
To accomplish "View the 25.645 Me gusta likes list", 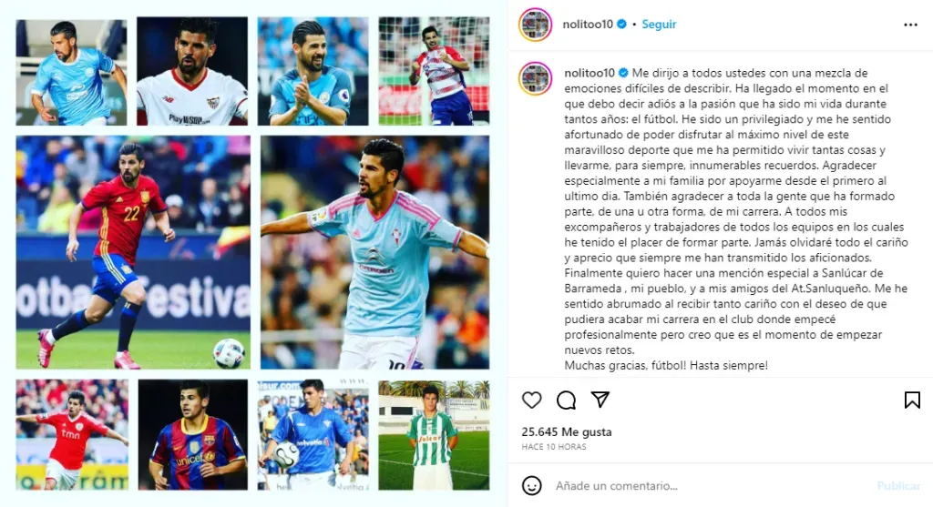I will coord(567,432).
